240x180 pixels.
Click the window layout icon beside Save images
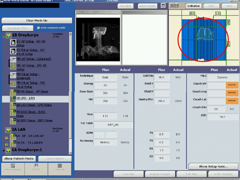coord(163,6)
